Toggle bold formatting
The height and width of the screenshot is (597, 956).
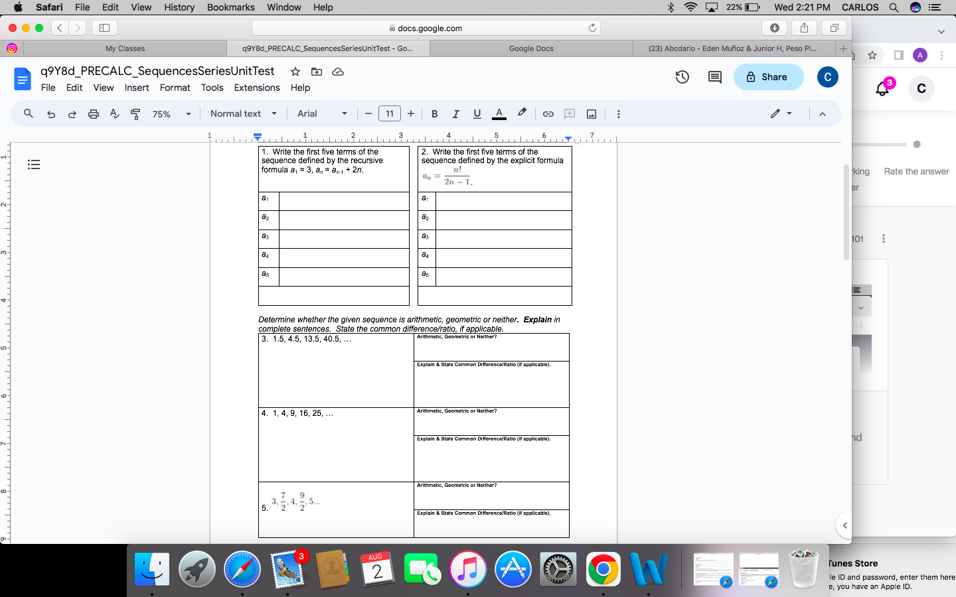click(x=434, y=113)
